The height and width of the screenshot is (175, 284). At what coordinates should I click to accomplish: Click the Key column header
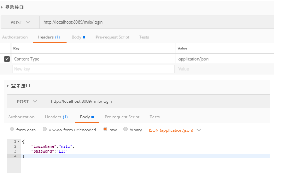point(16,48)
